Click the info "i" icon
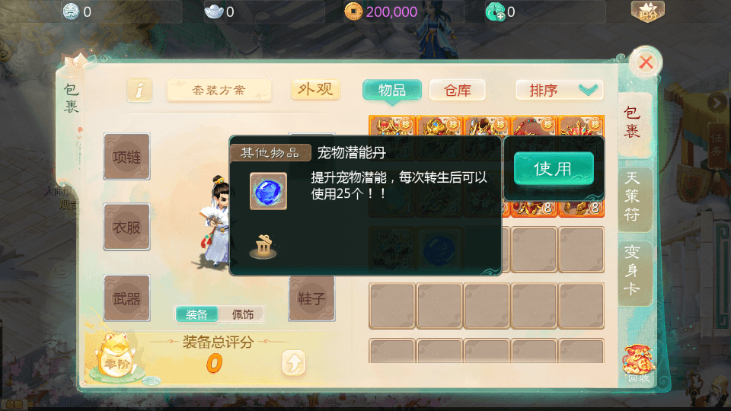Viewport: 731px width, 411px height. tap(139, 90)
